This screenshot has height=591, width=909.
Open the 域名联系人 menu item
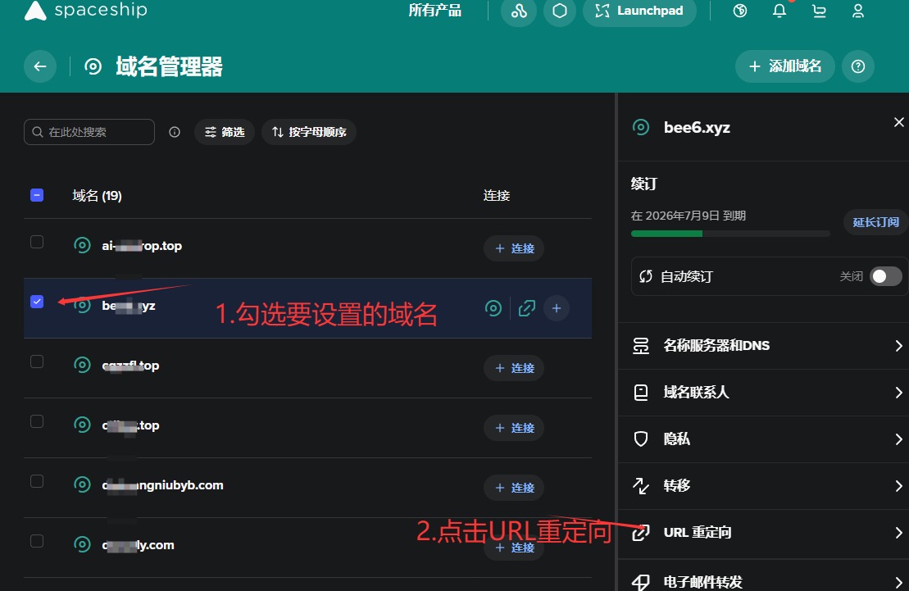762,393
